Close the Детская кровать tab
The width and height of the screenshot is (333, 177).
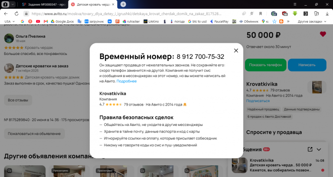click(x=113, y=4)
